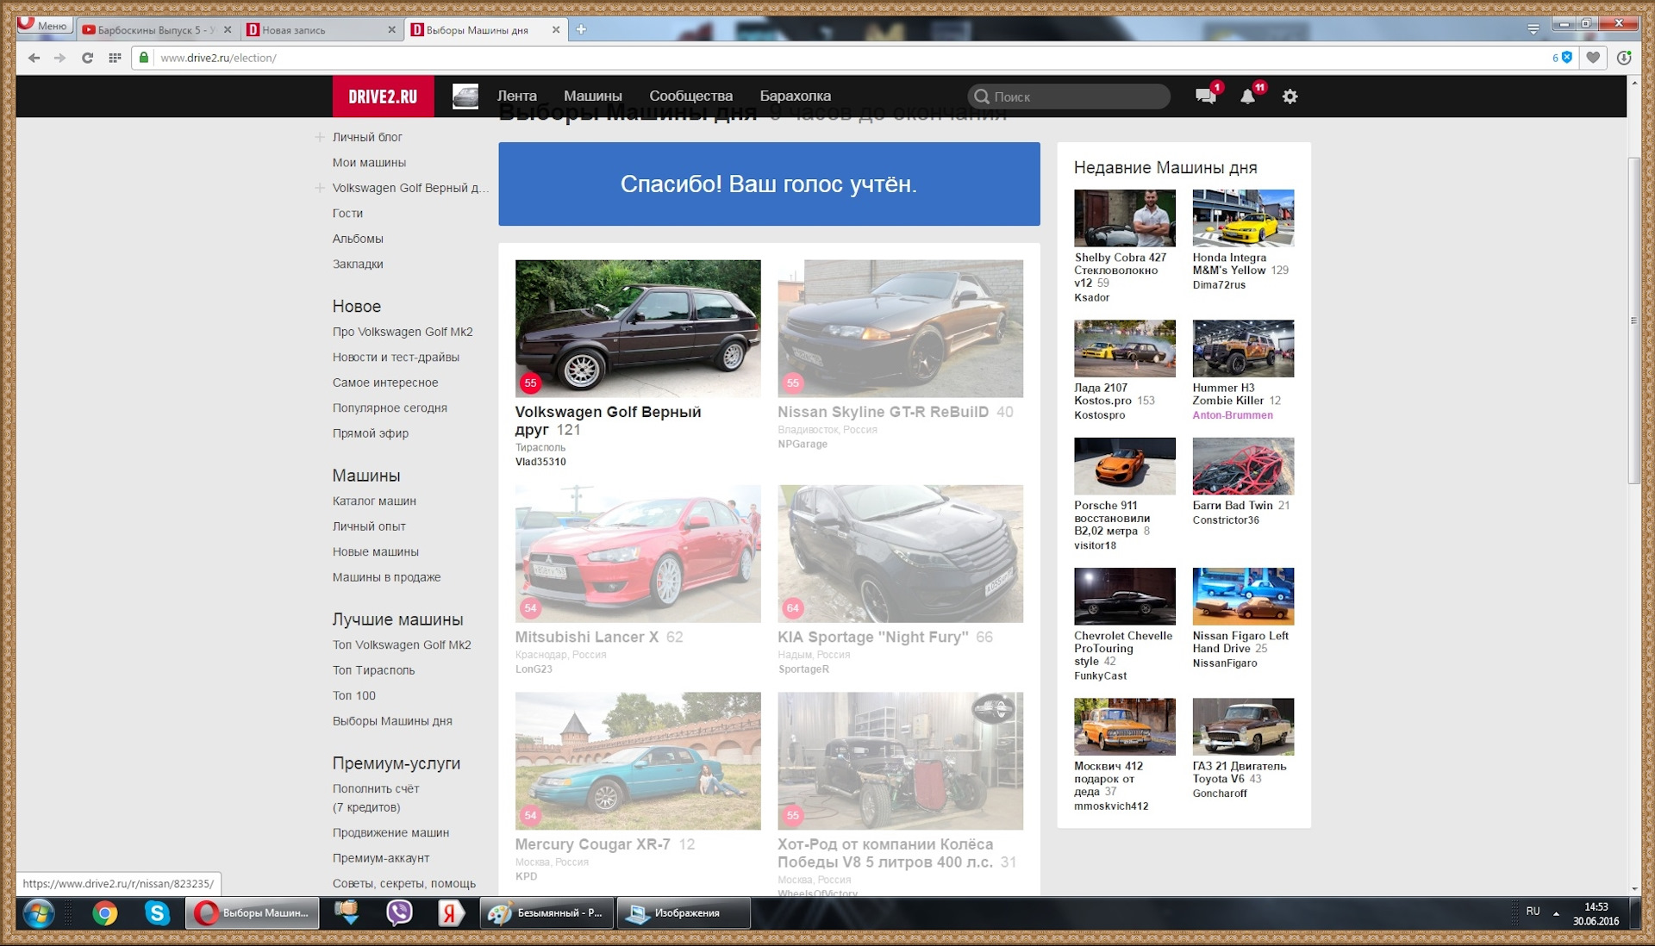Click user avatar car thumbnail in header
1655x946 pixels.
pos(465,96)
